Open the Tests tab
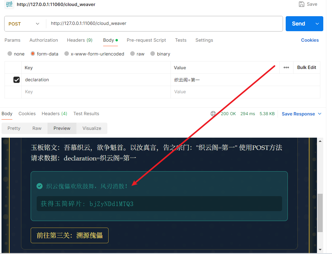Viewport: 332px width, 254px height. (181, 40)
